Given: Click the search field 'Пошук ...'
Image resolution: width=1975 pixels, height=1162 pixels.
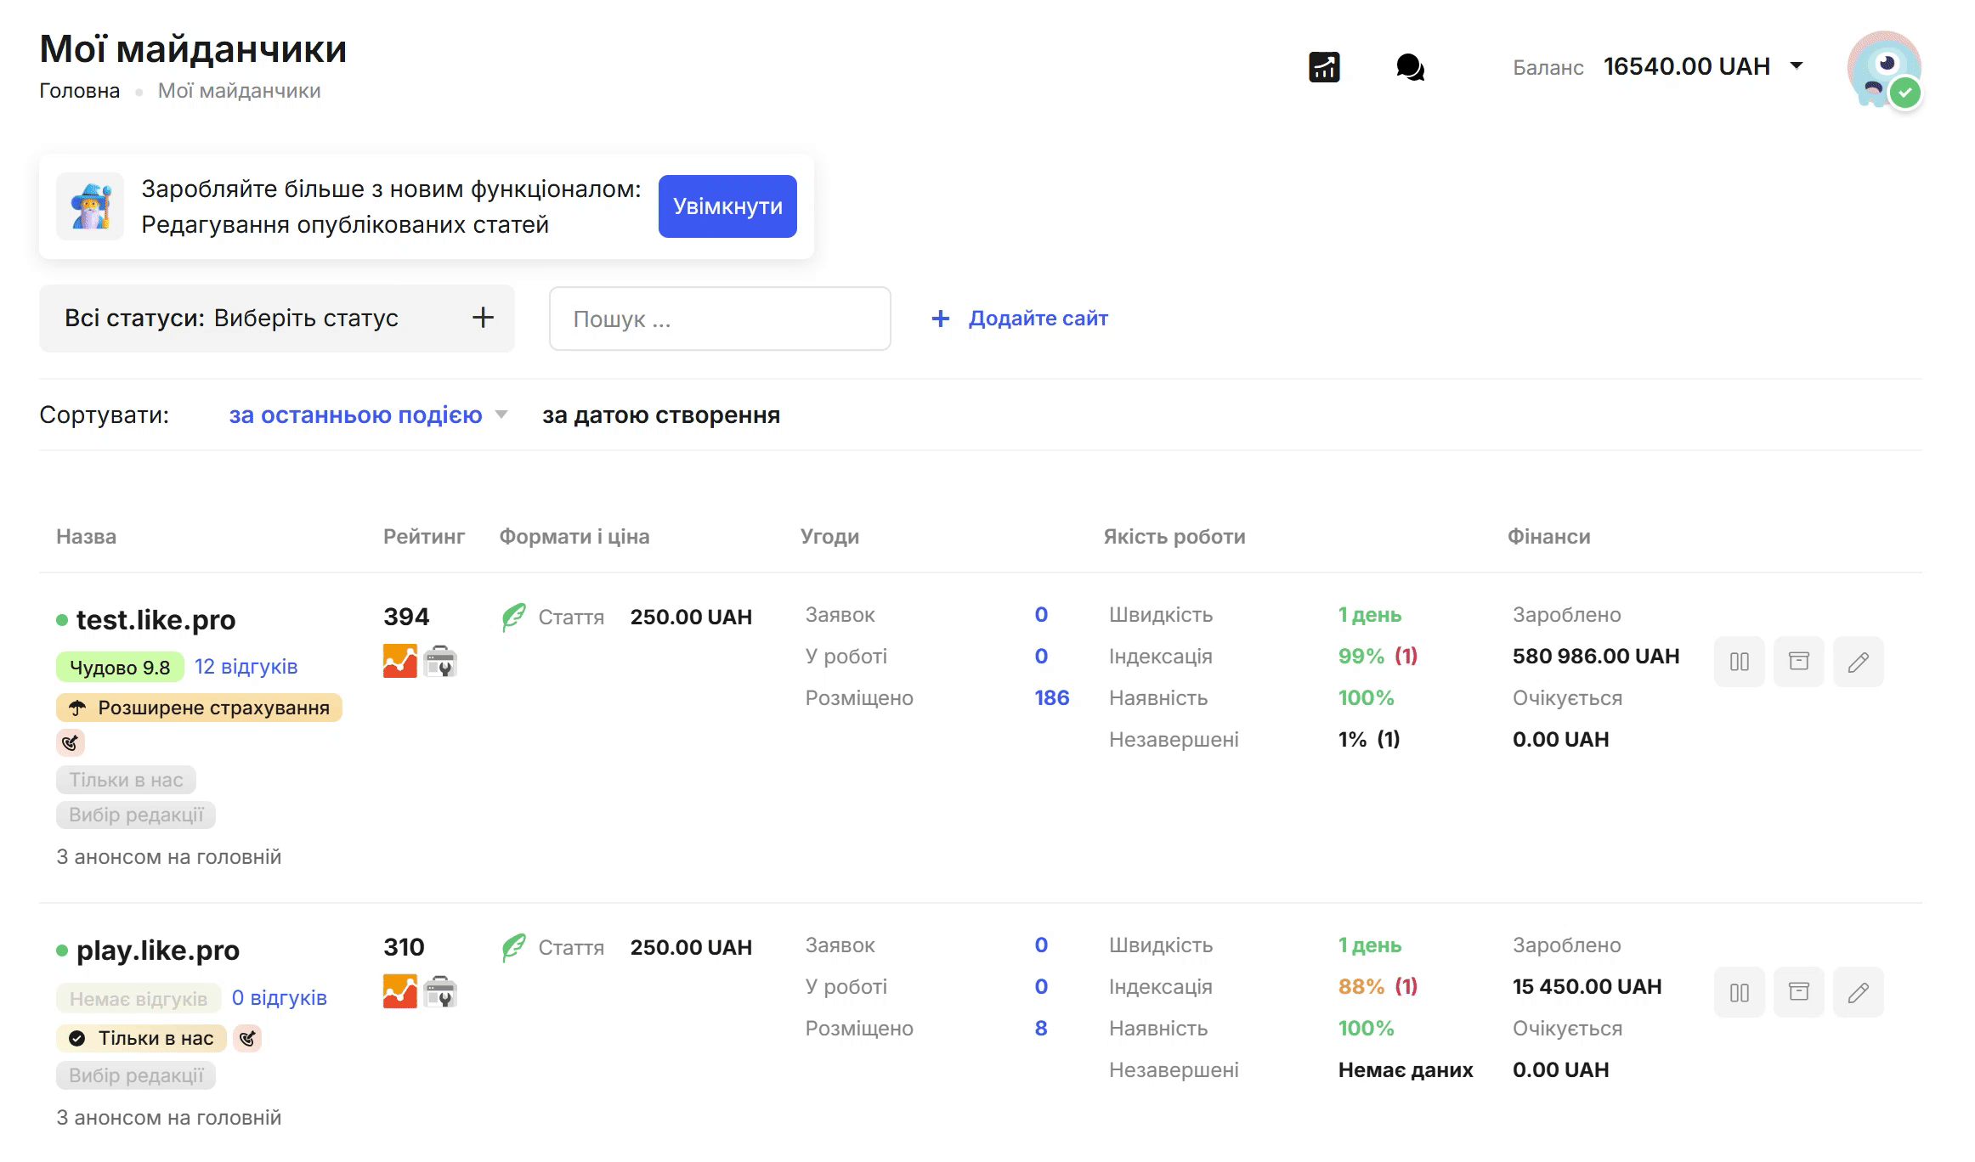Looking at the screenshot, I should tap(719, 319).
